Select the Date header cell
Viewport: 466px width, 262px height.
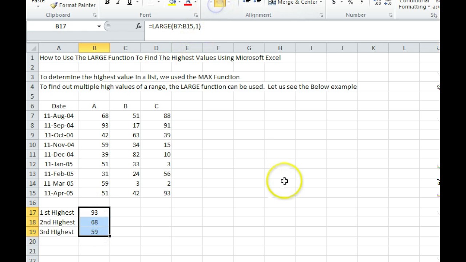(x=59, y=106)
